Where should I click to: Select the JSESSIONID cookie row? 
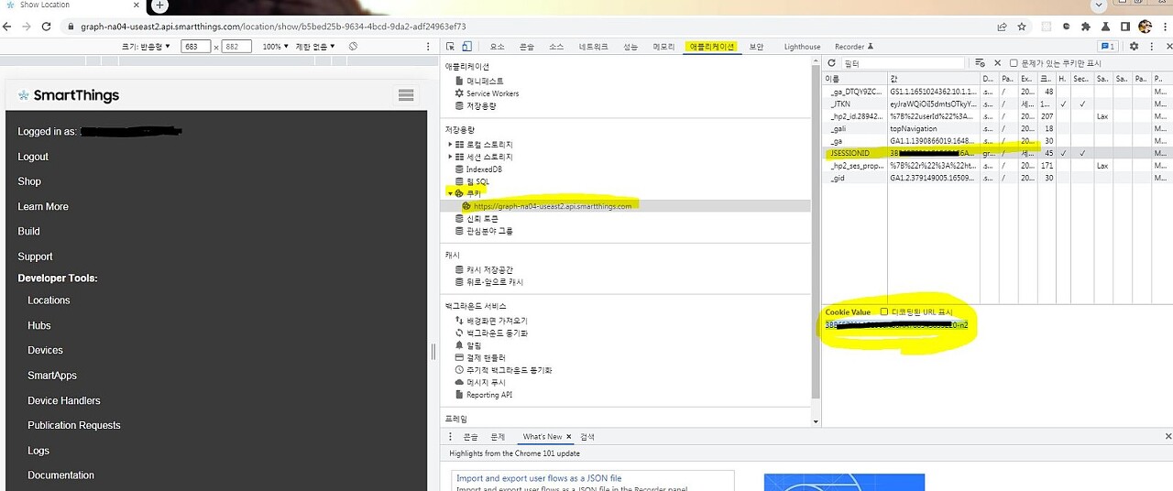click(997, 153)
